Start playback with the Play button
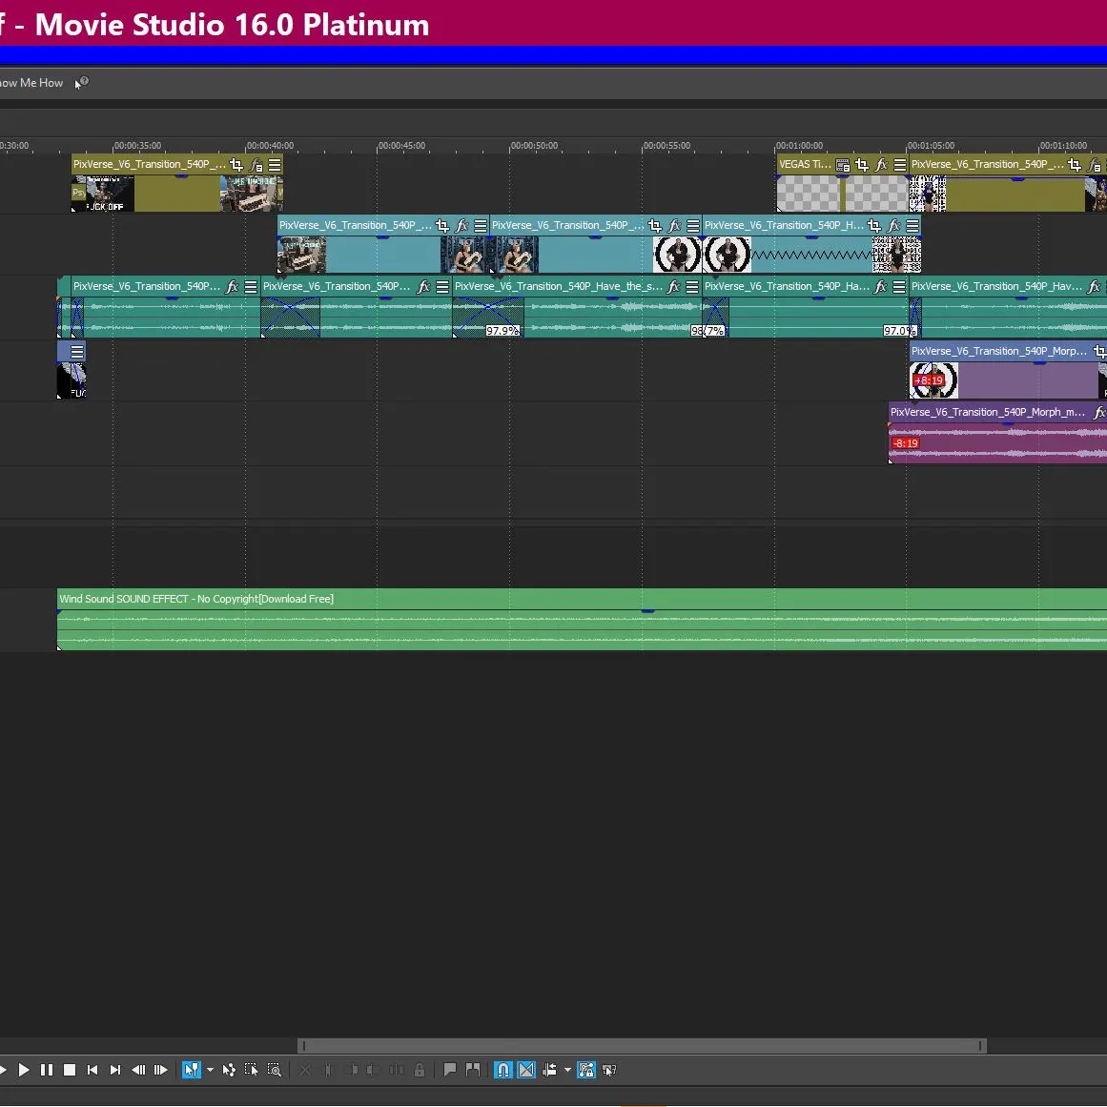Screen dimensions: 1107x1107 23,1070
